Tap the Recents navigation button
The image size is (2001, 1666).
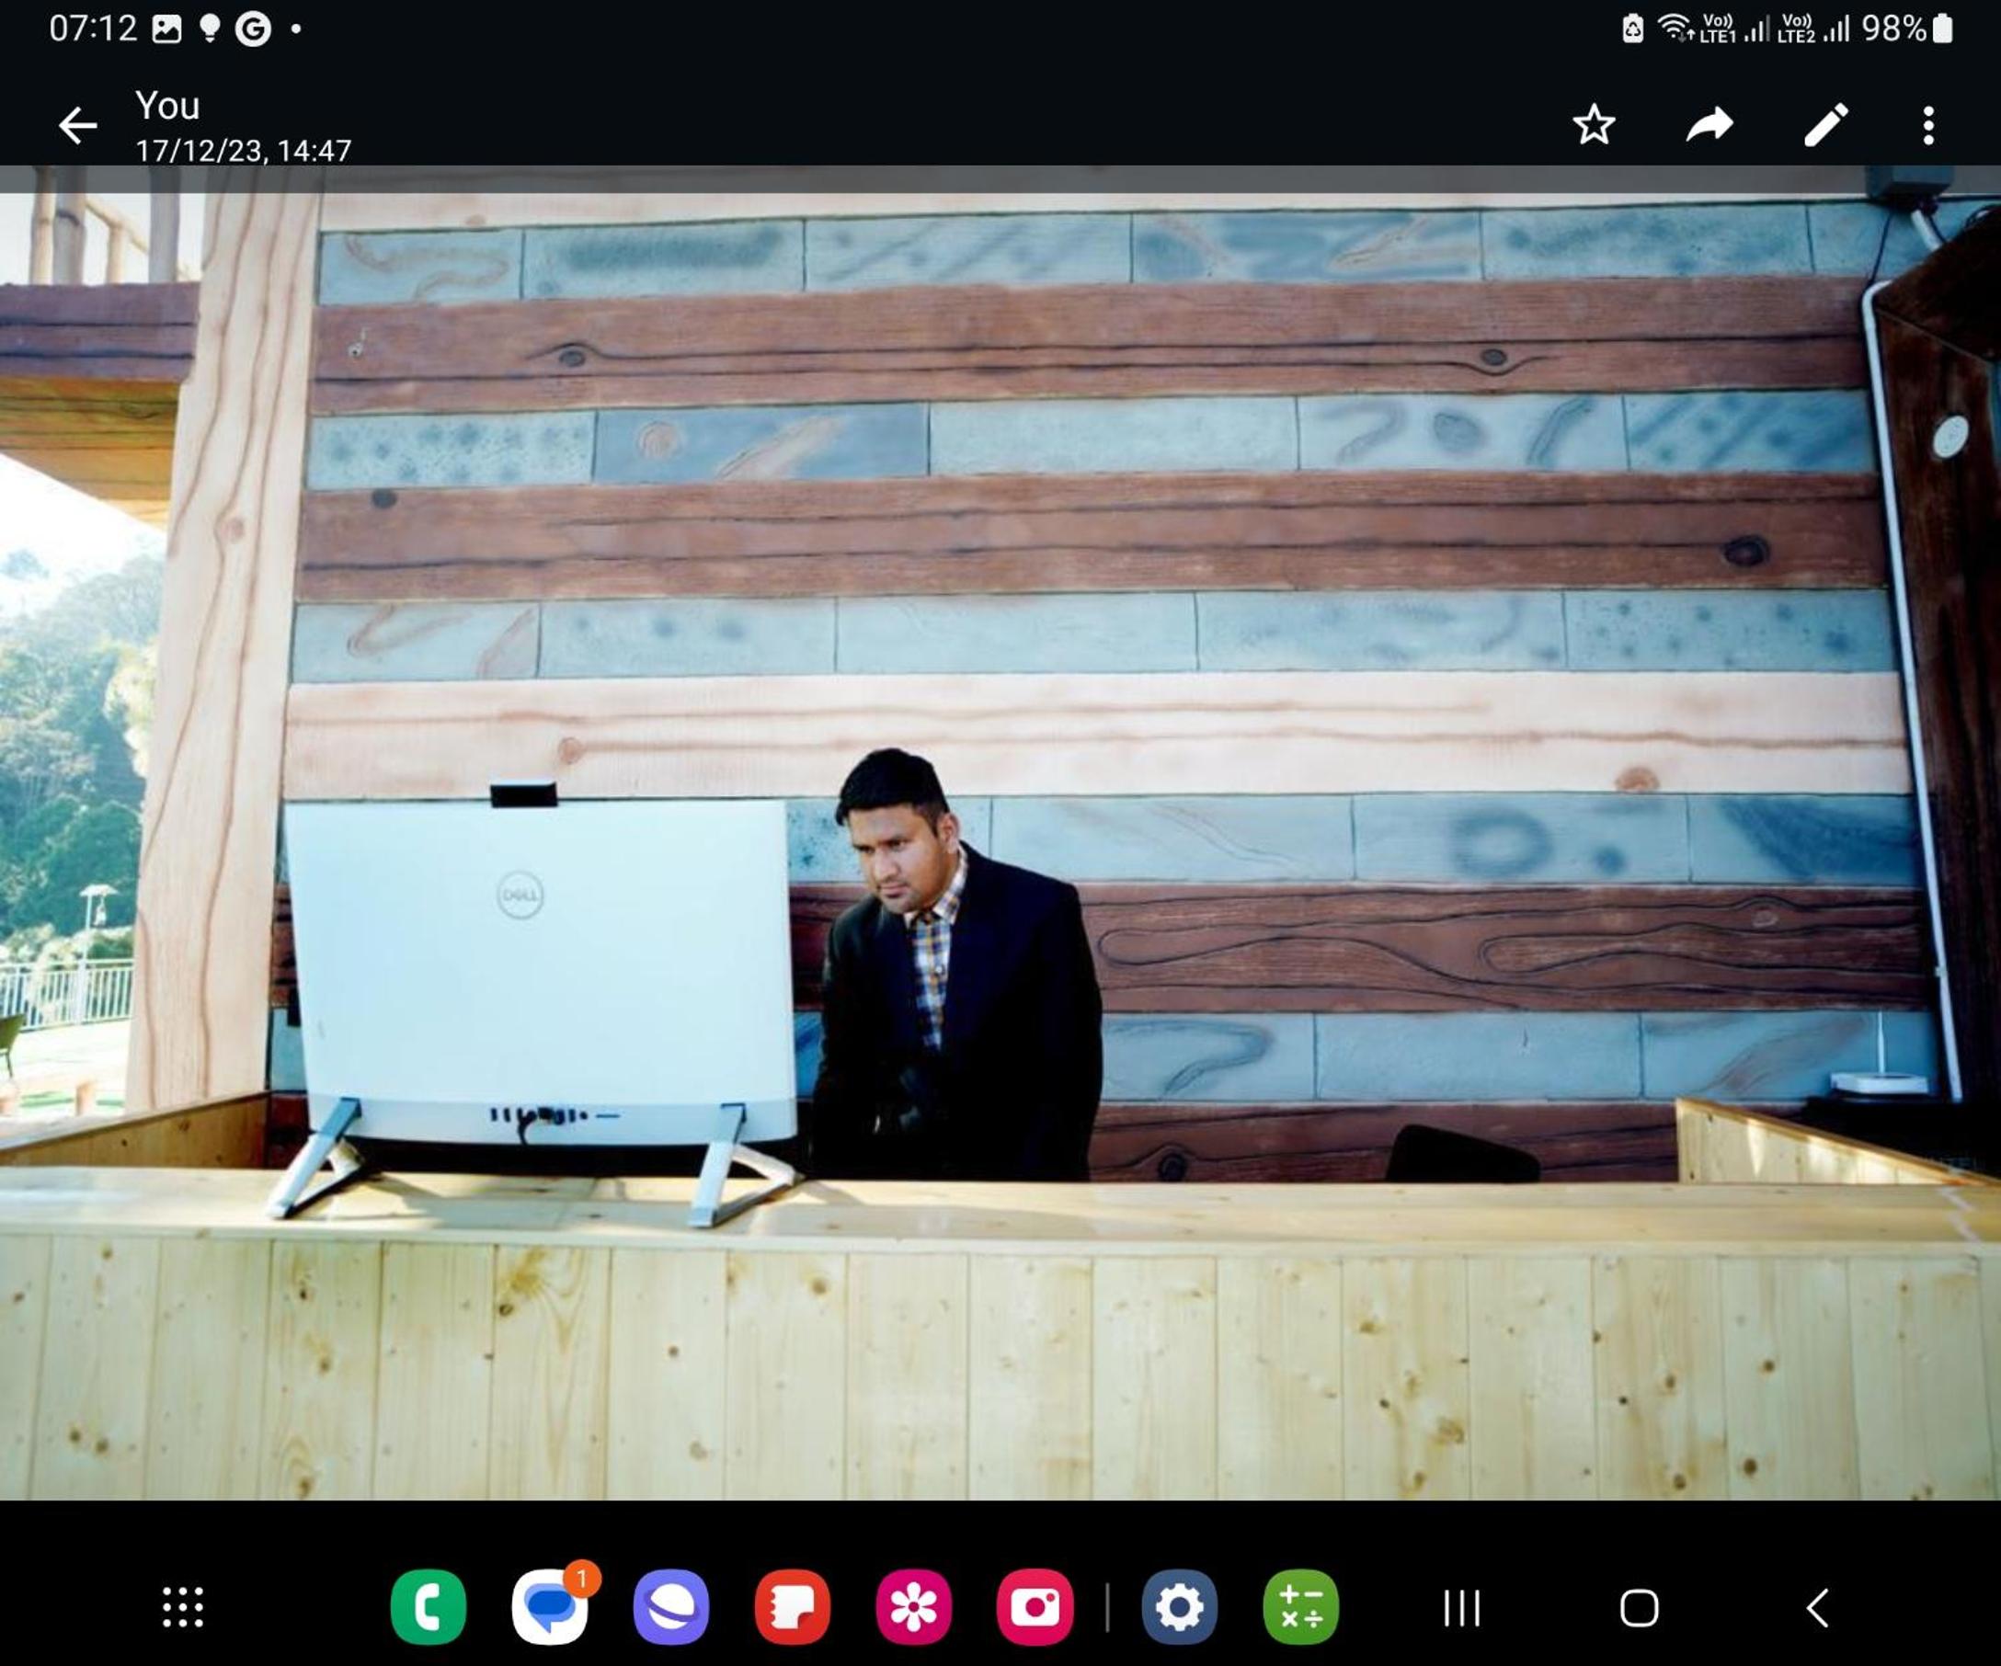click(x=1460, y=1608)
